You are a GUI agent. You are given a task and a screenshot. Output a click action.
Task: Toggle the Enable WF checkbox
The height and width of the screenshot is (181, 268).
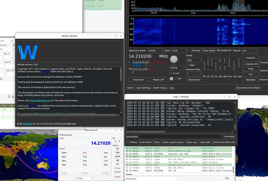(x=218, y=50)
